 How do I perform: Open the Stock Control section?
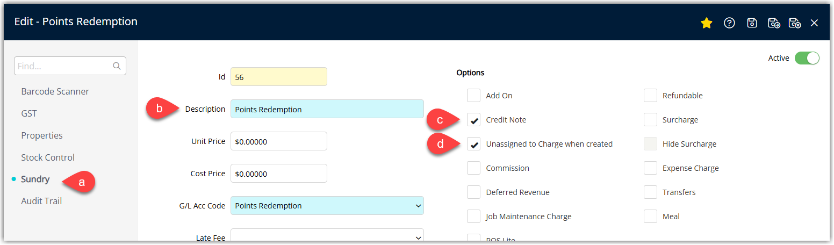(x=48, y=157)
